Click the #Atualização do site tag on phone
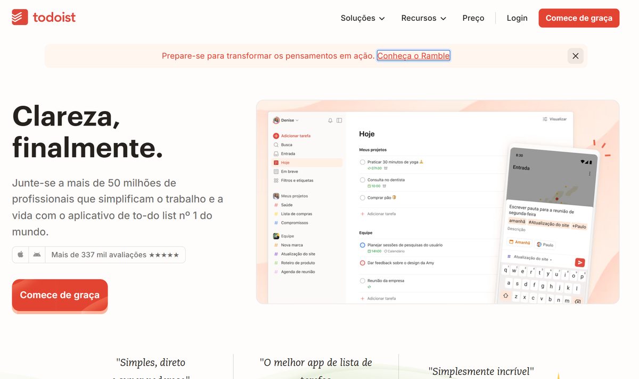639x379 pixels. click(x=548, y=225)
